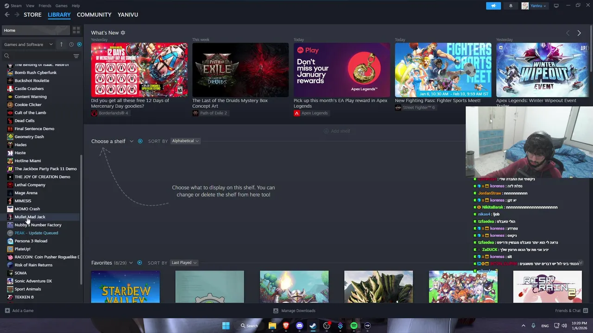The image size is (593, 333).
Task: Open Last Played sort dropdown
Action: point(184,263)
